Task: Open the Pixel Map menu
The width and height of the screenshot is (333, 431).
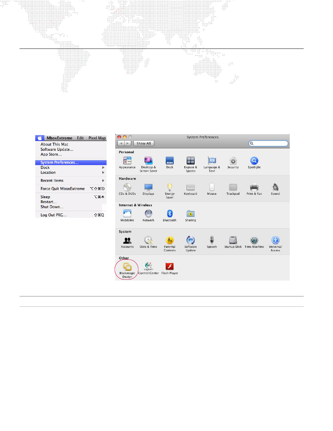Action: 97,138
